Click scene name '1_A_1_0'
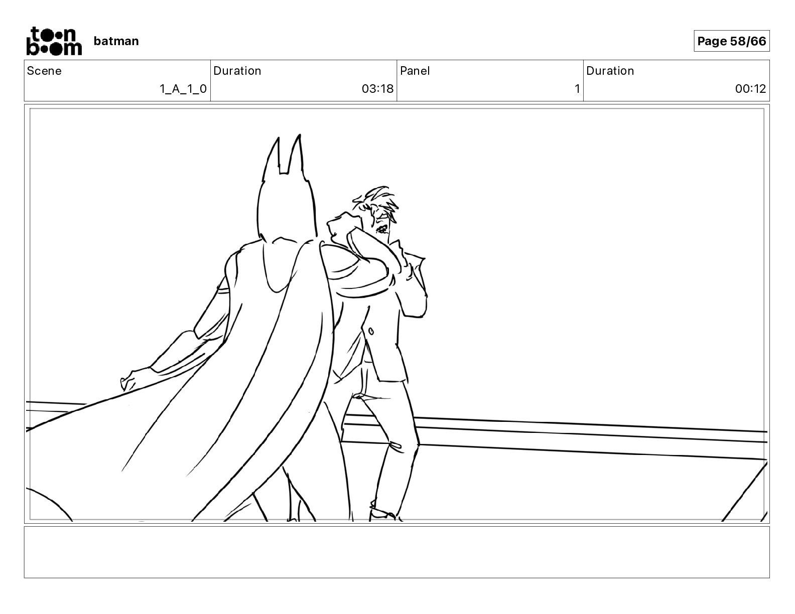This screenshot has height=614, width=795. pos(183,89)
